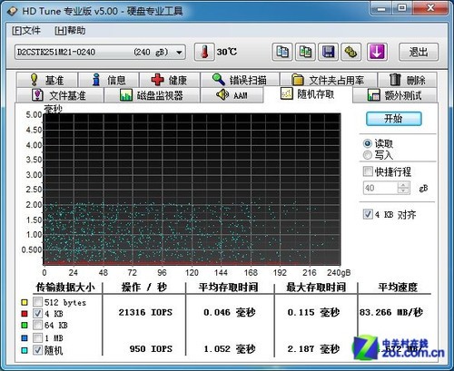This screenshot has height=371, width=454.
Task: Open the [F]文件 file menu
Action: 26,31
